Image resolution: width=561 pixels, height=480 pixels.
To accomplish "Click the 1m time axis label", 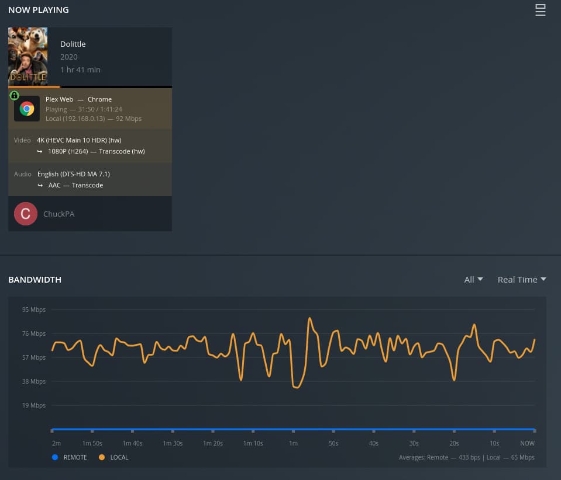I will pos(294,443).
